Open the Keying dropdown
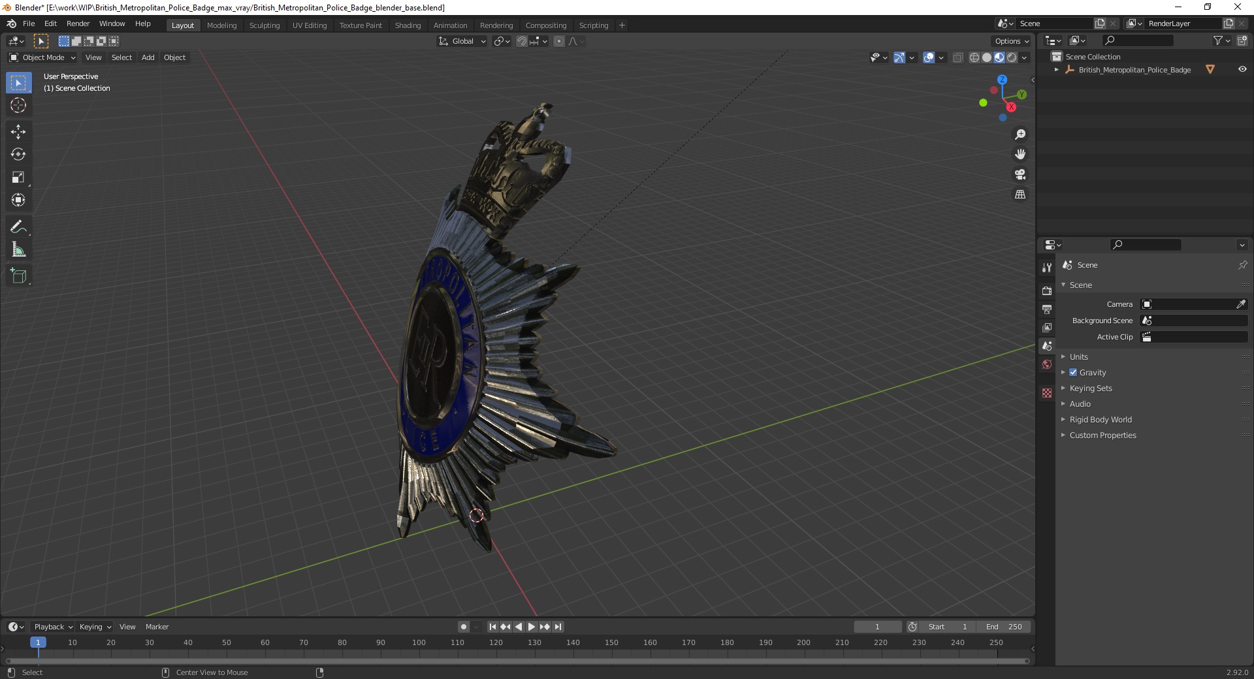The image size is (1254, 679). point(95,627)
